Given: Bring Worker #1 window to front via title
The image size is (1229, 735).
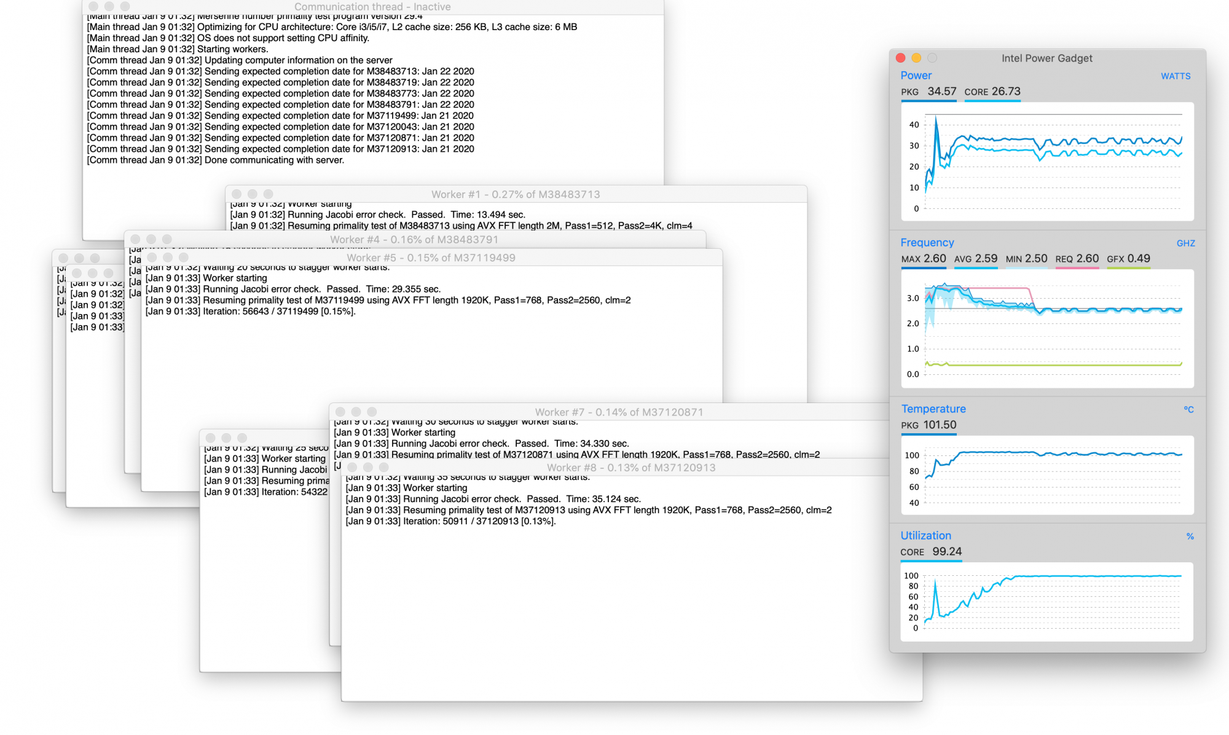Looking at the screenshot, I should coord(515,194).
